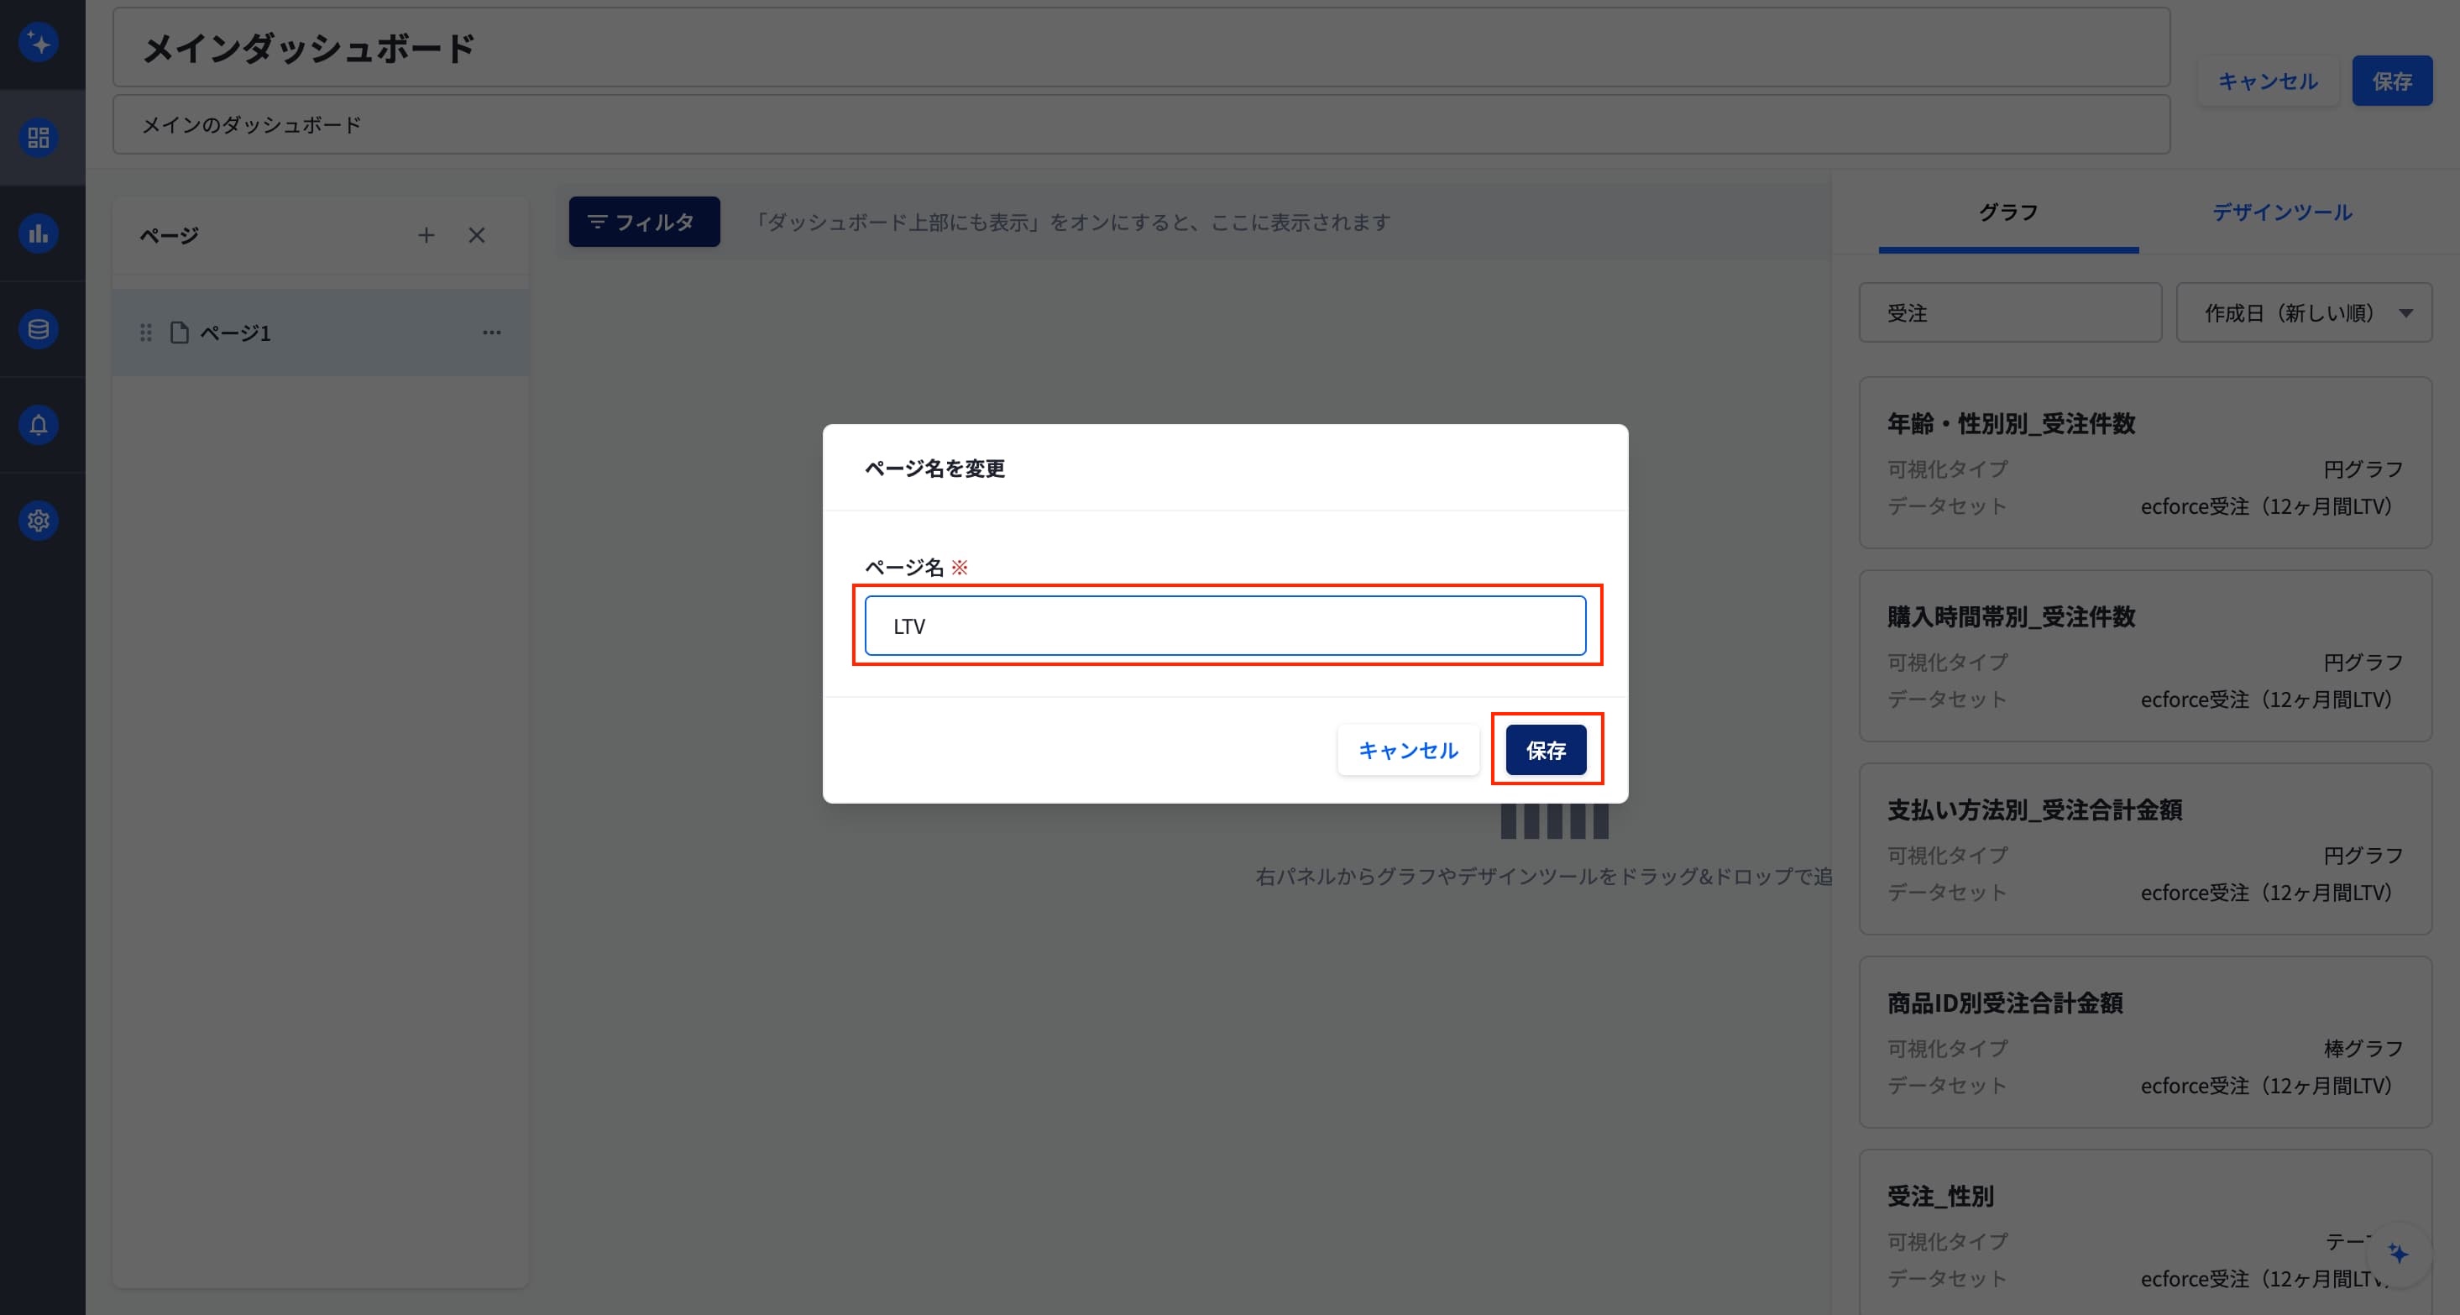Click the top-right キャンセル dashboard button
The image size is (2460, 1315).
pos(2268,81)
